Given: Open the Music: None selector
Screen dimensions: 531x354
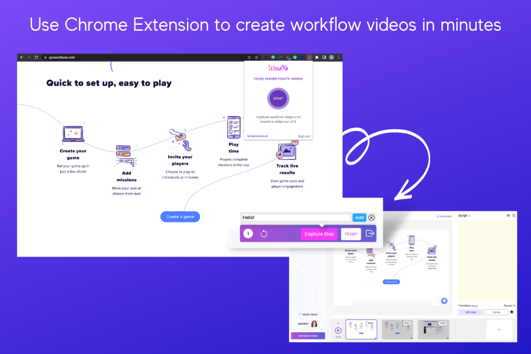Looking at the screenshot, I should click(310, 314).
